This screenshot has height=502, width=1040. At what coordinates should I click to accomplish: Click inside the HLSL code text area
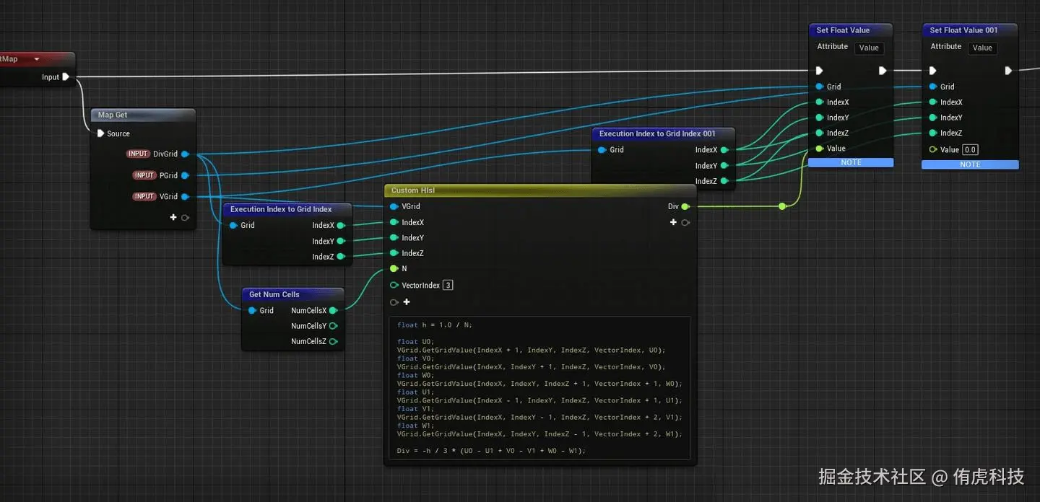pos(539,388)
